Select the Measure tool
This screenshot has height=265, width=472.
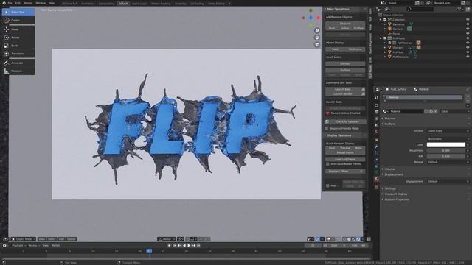pos(18,71)
